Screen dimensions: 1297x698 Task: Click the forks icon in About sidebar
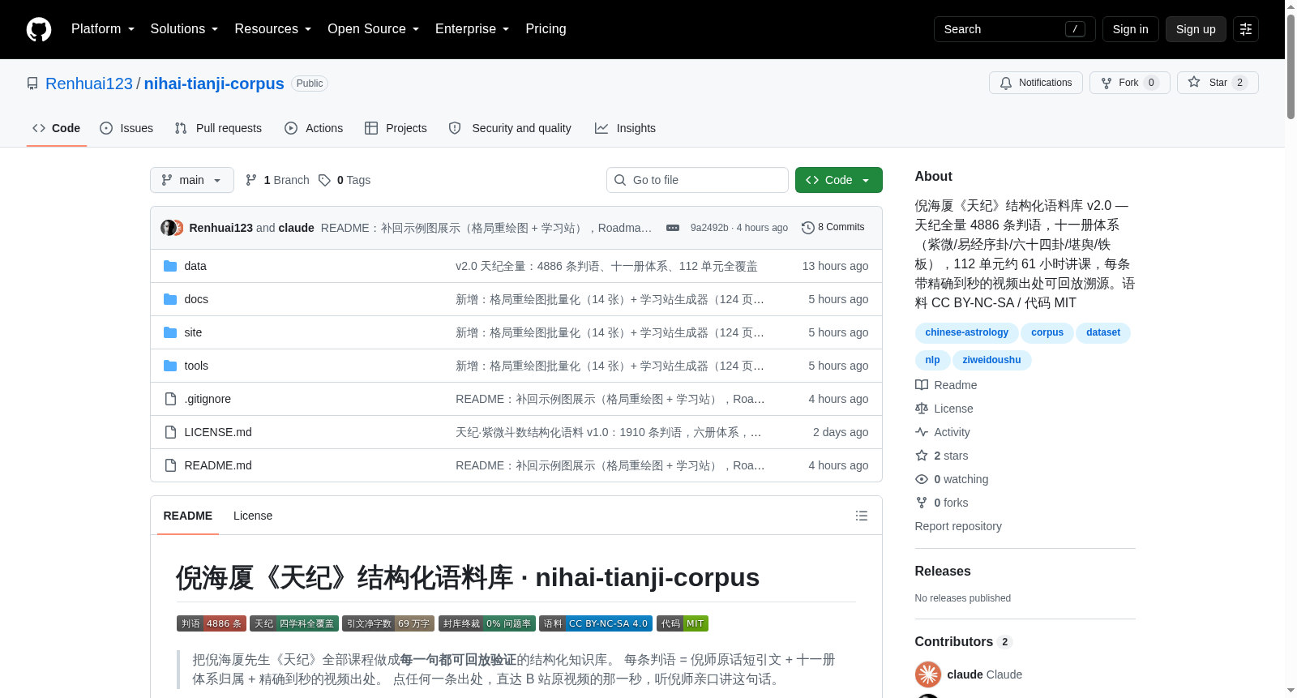click(922, 503)
